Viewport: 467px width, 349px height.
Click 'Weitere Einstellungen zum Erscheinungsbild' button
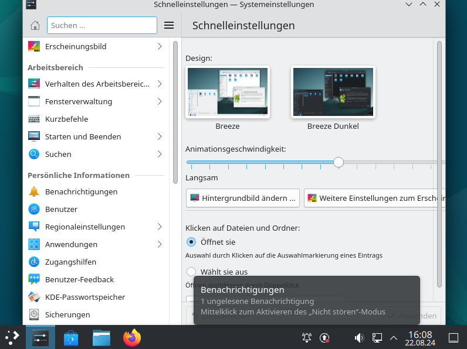[x=374, y=198]
